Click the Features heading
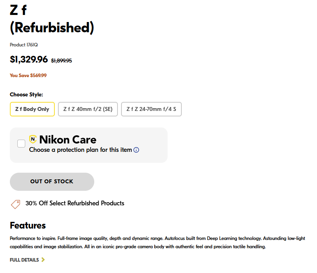 click(28, 225)
